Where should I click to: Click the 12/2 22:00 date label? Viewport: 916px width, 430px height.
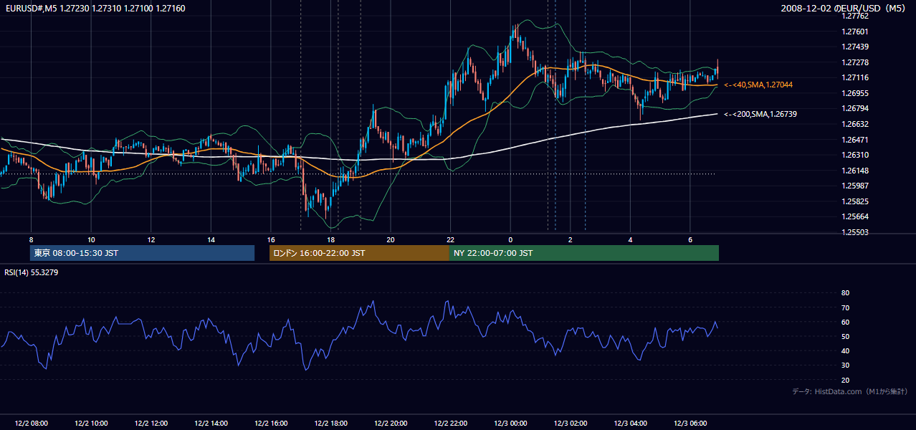450,424
